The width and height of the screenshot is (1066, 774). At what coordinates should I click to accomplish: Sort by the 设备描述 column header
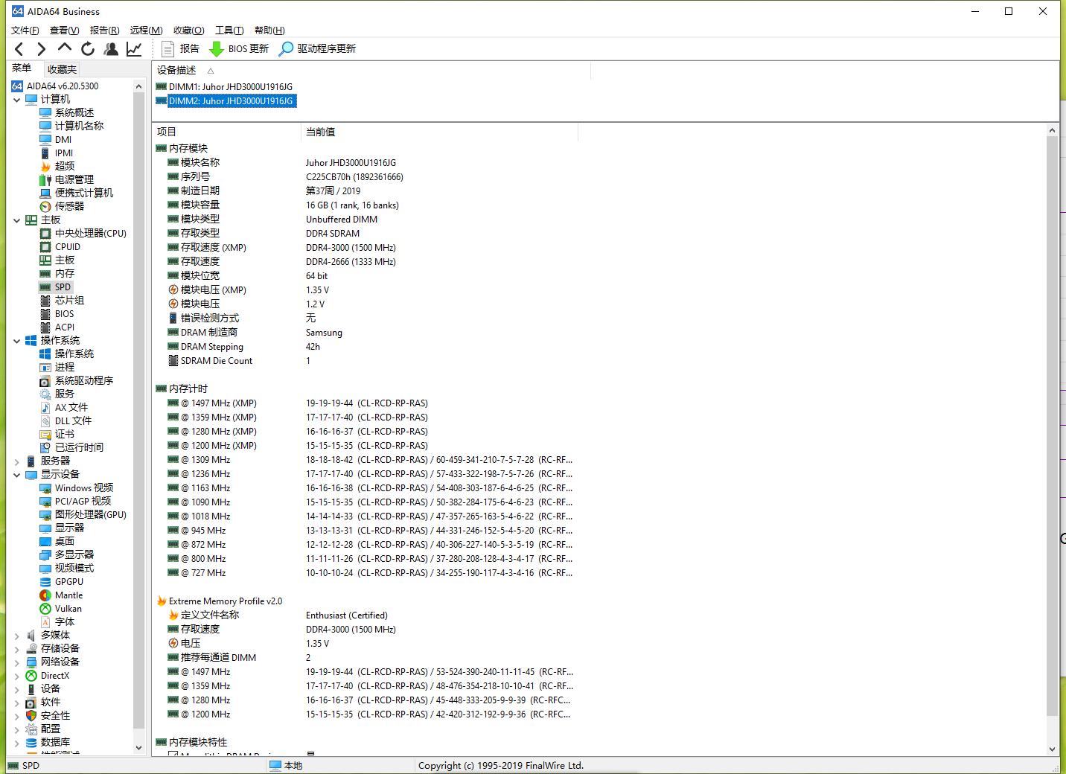coord(371,71)
